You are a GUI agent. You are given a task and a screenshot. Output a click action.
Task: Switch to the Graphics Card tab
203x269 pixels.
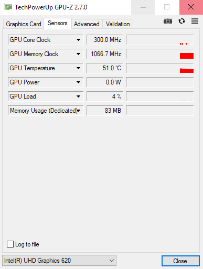point(24,24)
